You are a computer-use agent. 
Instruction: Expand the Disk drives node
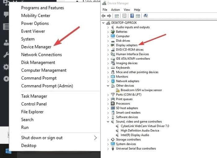(x=108, y=41)
